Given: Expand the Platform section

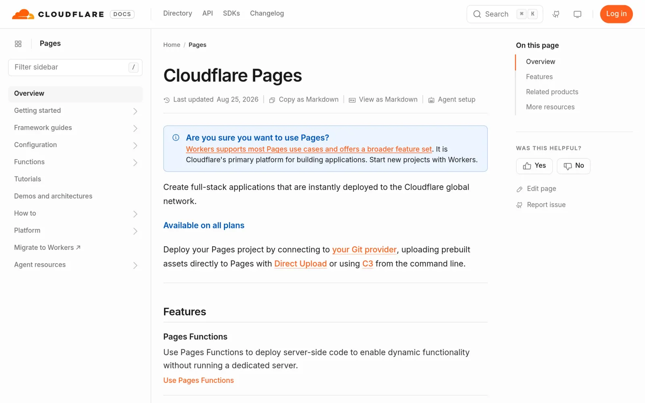Looking at the screenshot, I should (135, 231).
